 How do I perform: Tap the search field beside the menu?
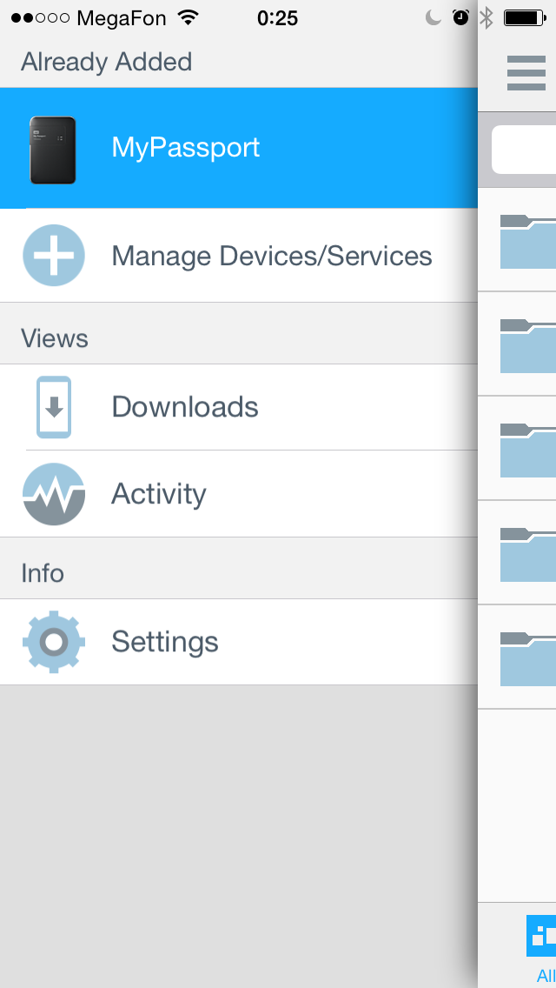click(x=524, y=150)
